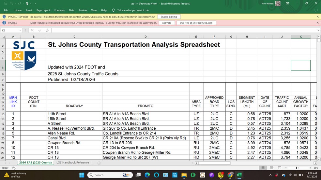Open Microsoft Edge from taskbar
Screen dimensions: 321x180
[x=147, y=175]
